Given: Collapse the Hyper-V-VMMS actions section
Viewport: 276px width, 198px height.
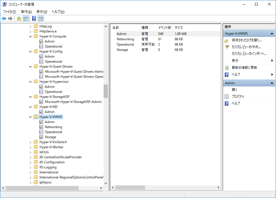Looking at the screenshot, I should pos(272,33).
